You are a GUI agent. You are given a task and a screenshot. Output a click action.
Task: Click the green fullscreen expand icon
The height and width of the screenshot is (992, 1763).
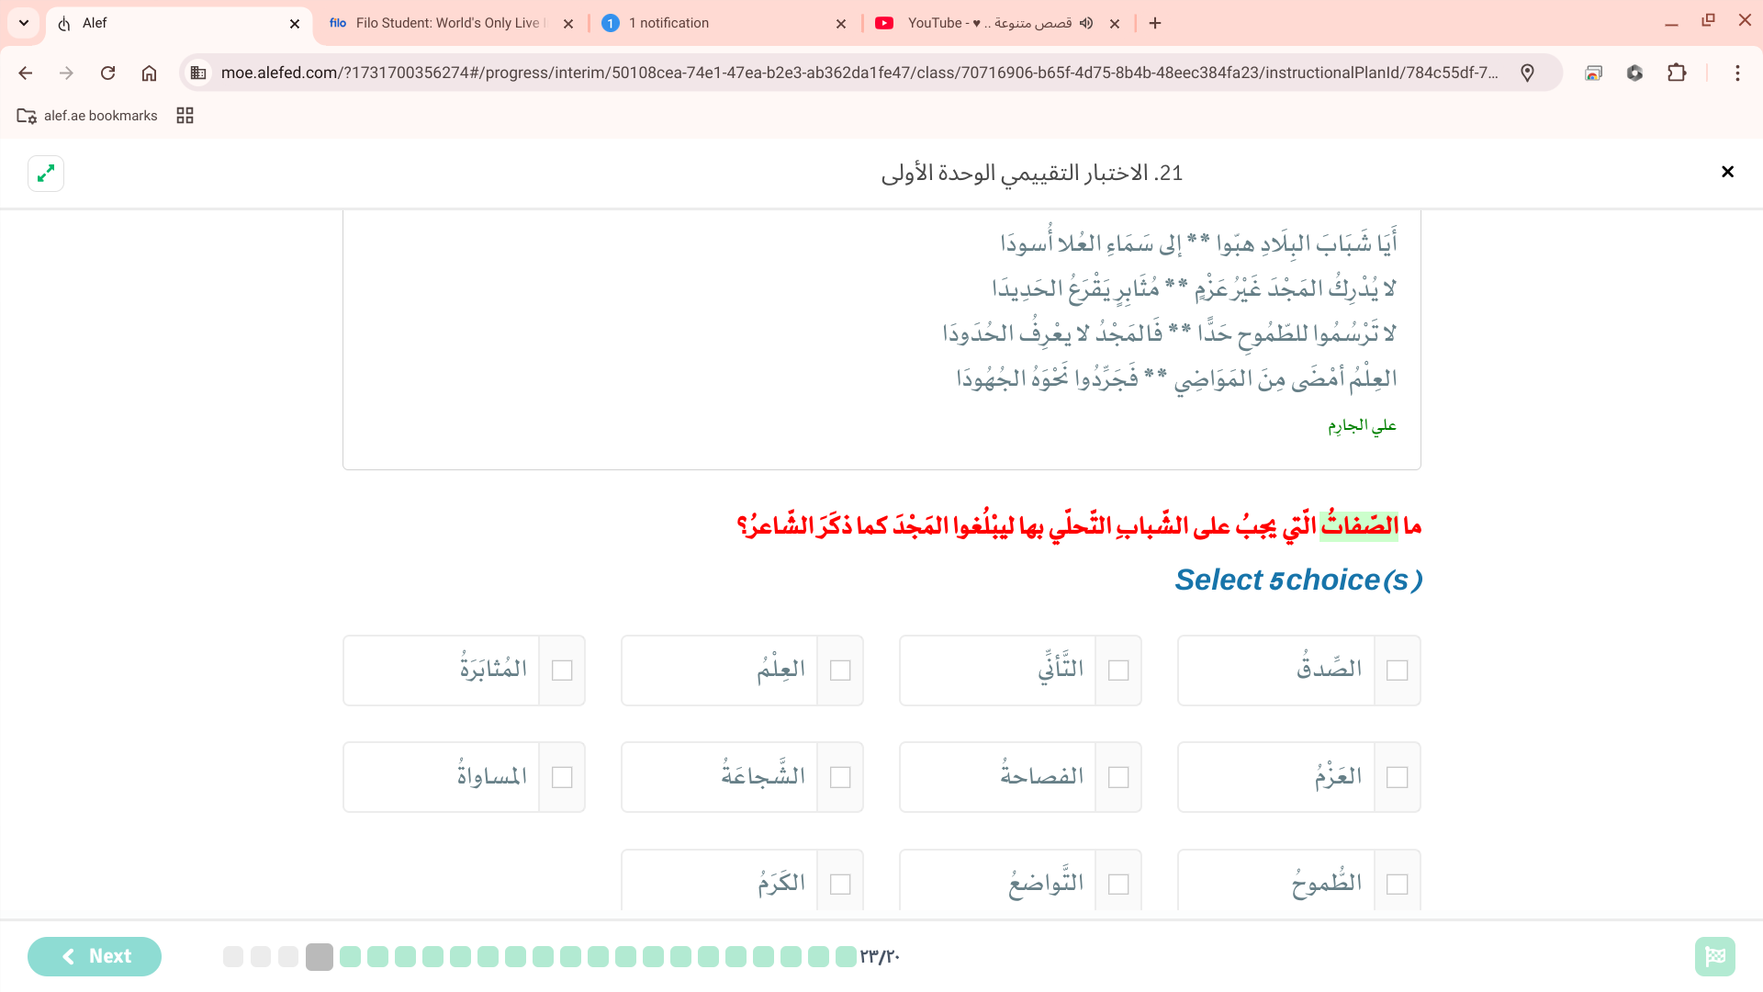coord(46,173)
